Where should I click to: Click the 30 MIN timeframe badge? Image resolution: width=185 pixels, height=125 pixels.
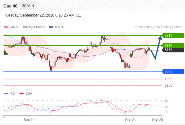point(28,6)
